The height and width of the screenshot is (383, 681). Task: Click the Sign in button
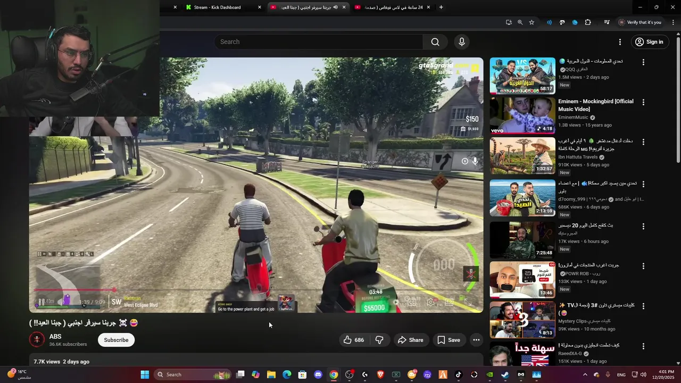pyautogui.click(x=650, y=42)
